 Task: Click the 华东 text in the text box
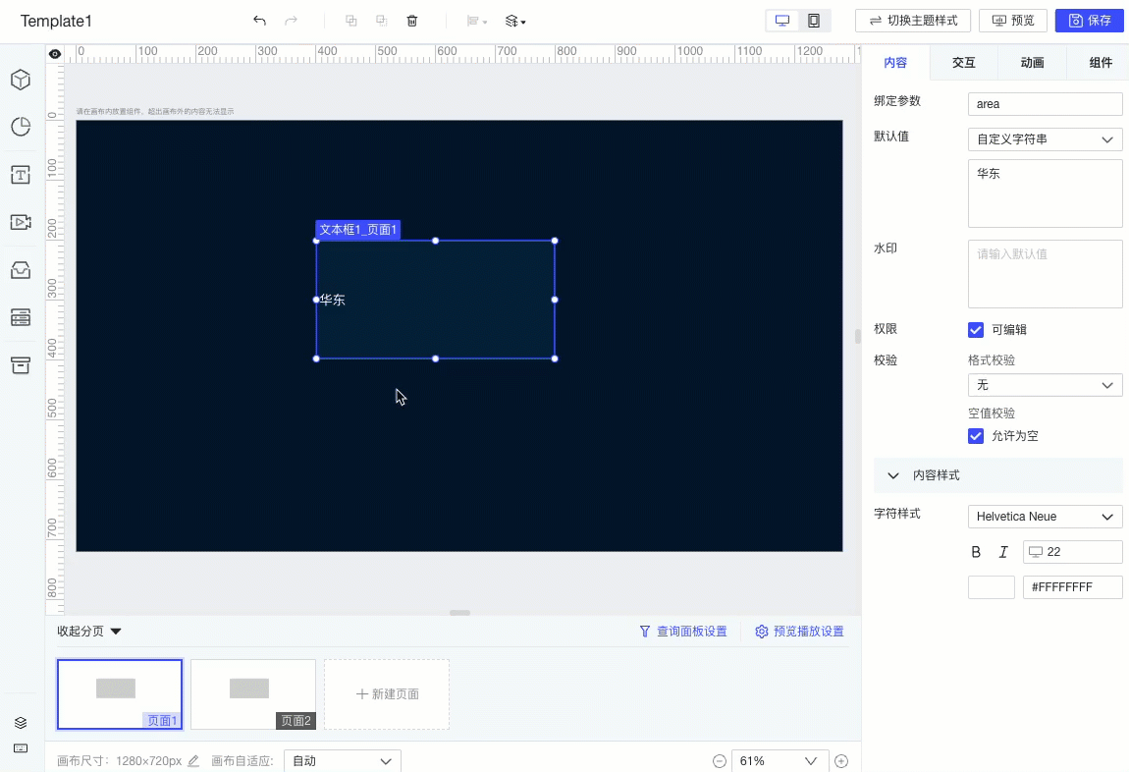[333, 300]
